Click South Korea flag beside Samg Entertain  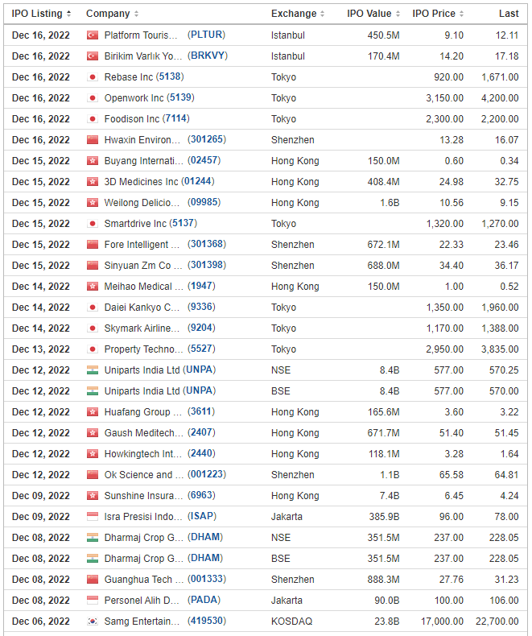coord(93,622)
